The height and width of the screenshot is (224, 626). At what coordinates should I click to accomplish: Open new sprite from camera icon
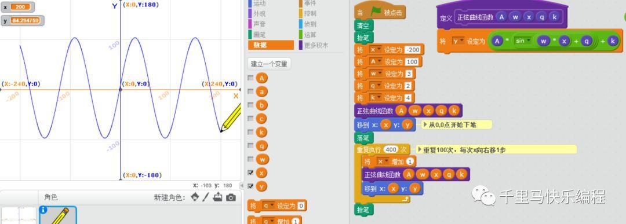click(231, 197)
